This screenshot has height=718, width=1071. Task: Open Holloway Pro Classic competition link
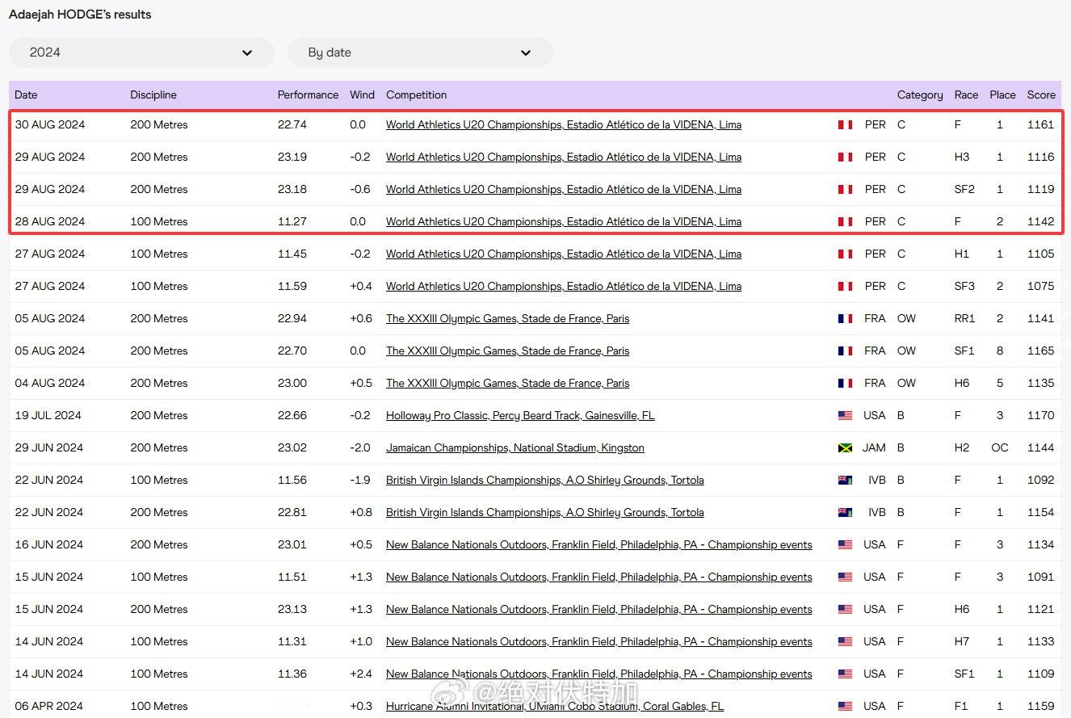pos(520,416)
